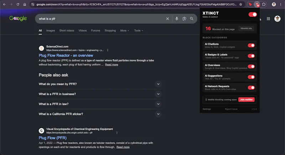Open the Tp extension icon
Viewport: 285px width, 155px height.
(250, 4)
